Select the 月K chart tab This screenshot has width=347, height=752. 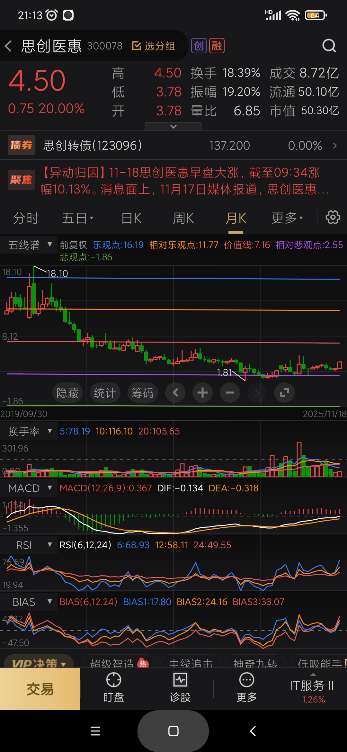coord(236,218)
